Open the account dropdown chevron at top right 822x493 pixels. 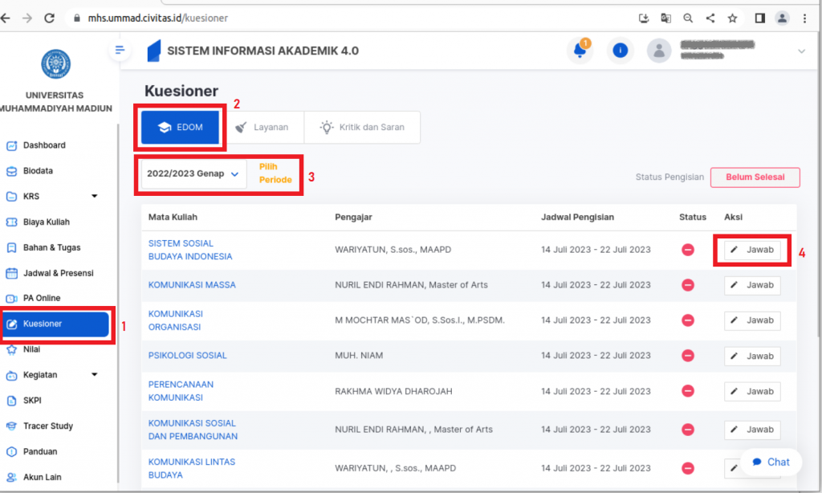tap(800, 51)
